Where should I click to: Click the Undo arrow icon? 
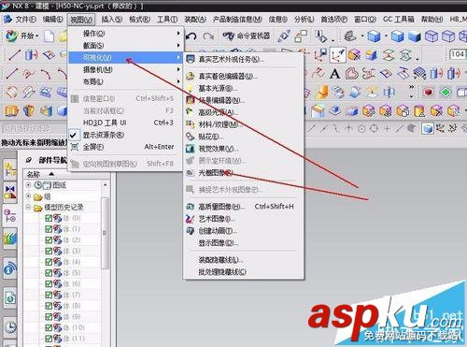point(191,36)
